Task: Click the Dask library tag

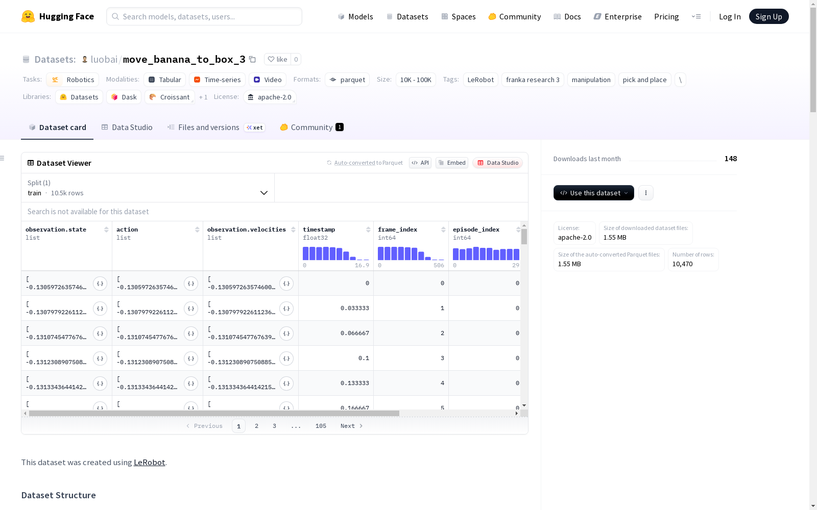Action: click(x=124, y=97)
